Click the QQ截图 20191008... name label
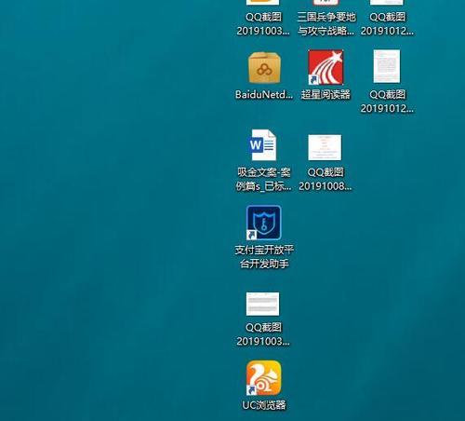The height and width of the screenshot is (421, 465). pos(325,179)
